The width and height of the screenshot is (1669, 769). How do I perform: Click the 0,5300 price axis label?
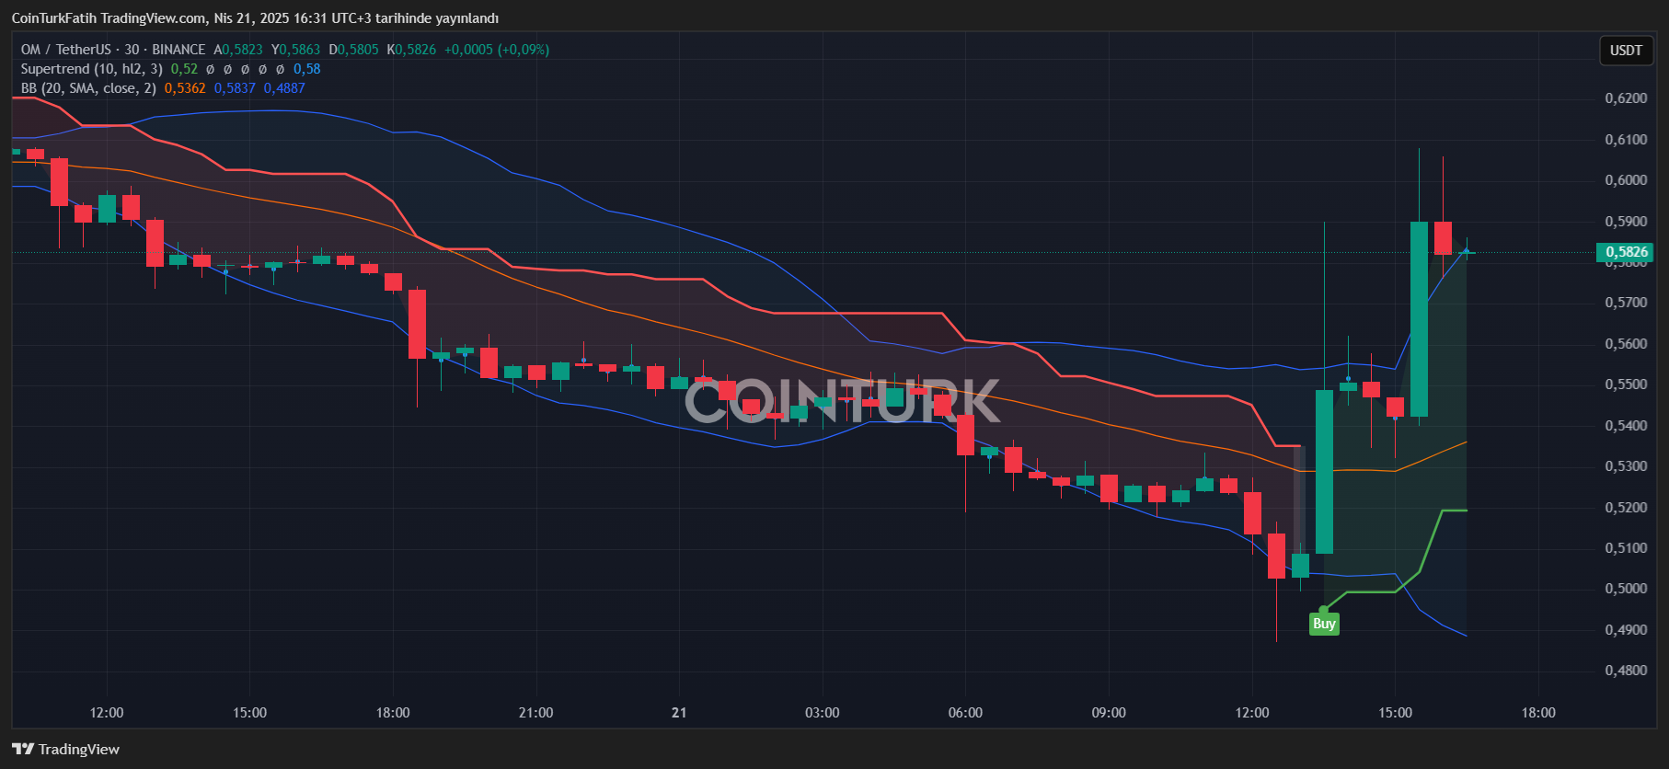1626,466
